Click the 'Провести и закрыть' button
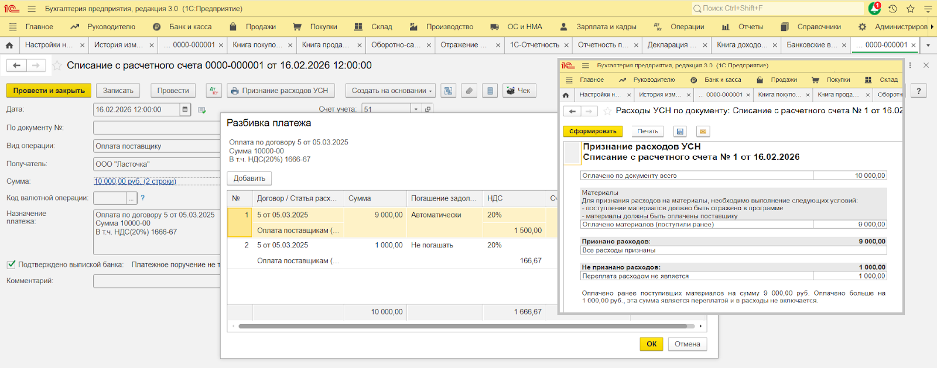937x368 pixels. pos(49,91)
